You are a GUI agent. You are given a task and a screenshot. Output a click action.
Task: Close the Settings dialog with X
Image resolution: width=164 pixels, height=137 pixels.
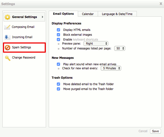(x=161, y=4)
